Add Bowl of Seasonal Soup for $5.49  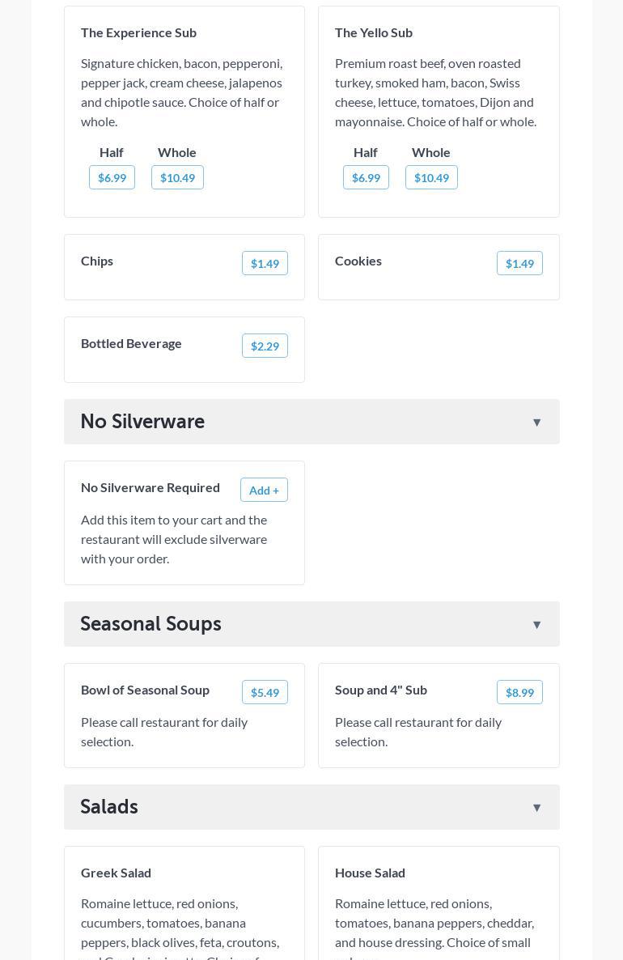pyautogui.click(x=265, y=692)
